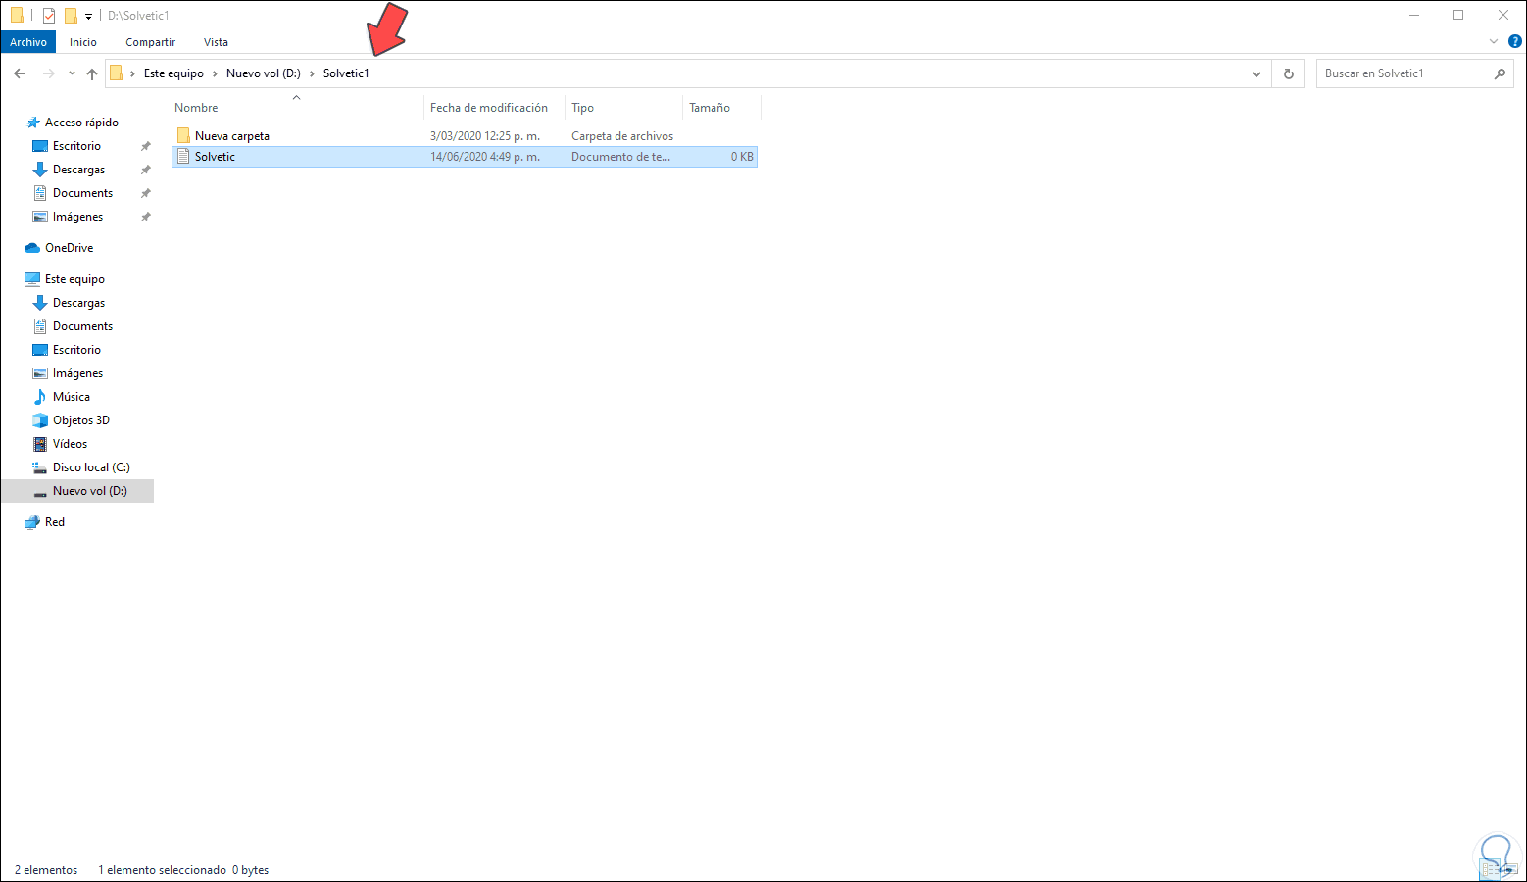
Task: Open the Solvetic text document
Action: [x=215, y=156]
